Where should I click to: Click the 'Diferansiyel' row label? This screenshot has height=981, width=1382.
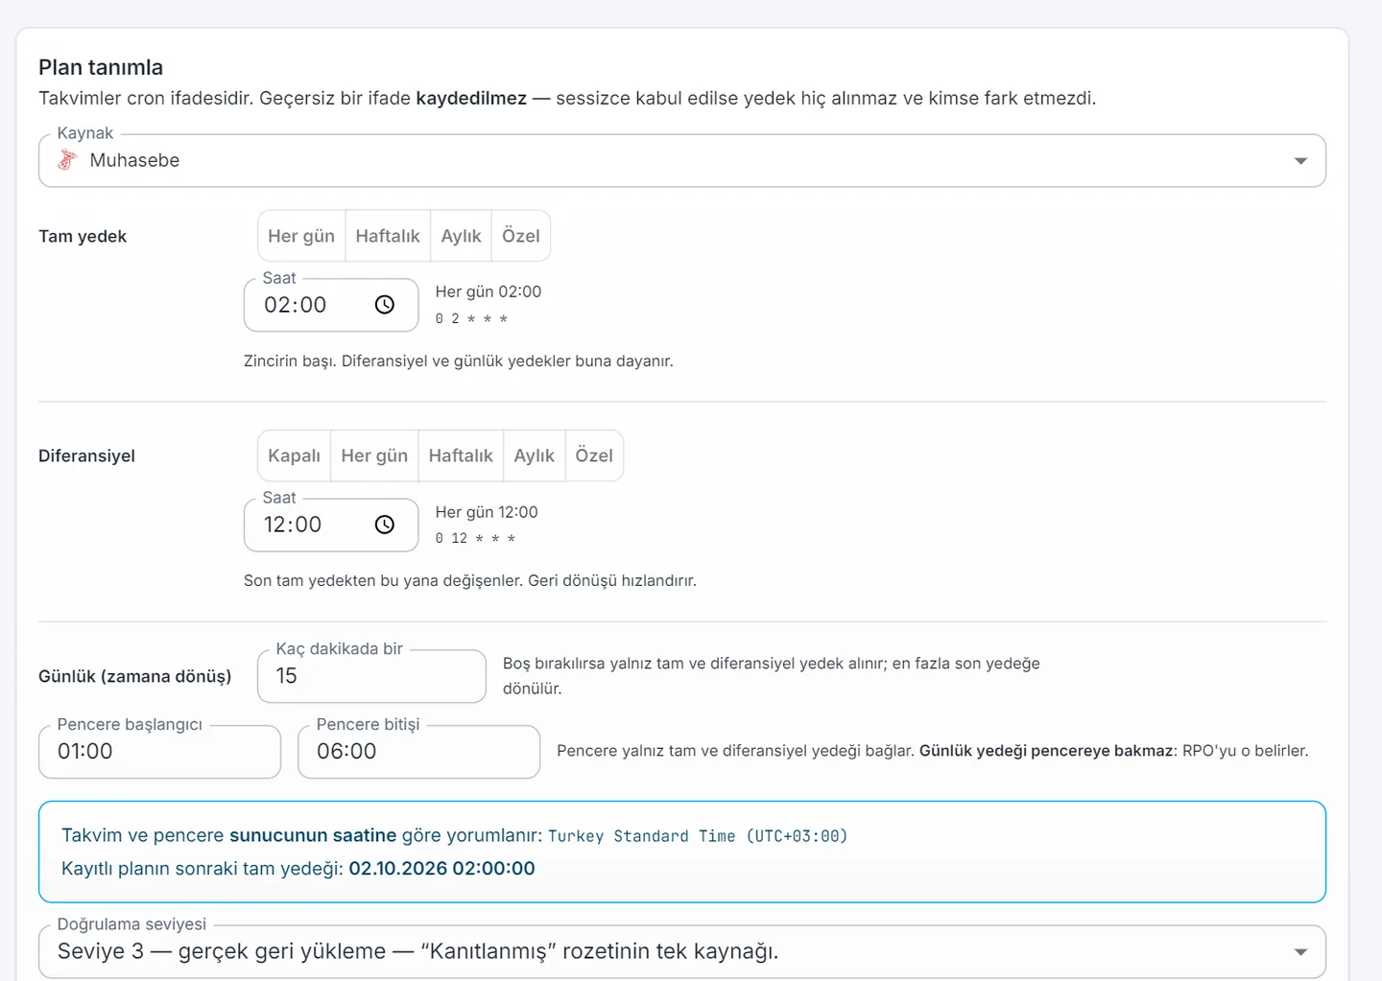[x=86, y=456]
